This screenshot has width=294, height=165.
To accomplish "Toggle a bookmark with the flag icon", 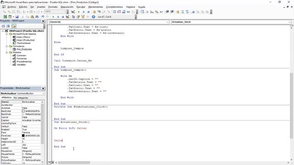I will (x=193, y=12).
